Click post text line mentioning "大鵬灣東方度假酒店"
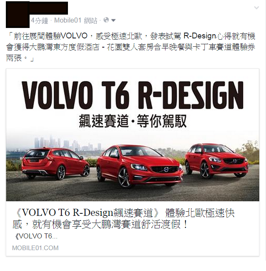The height and width of the screenshot is (271, 266). click(130, 47)
